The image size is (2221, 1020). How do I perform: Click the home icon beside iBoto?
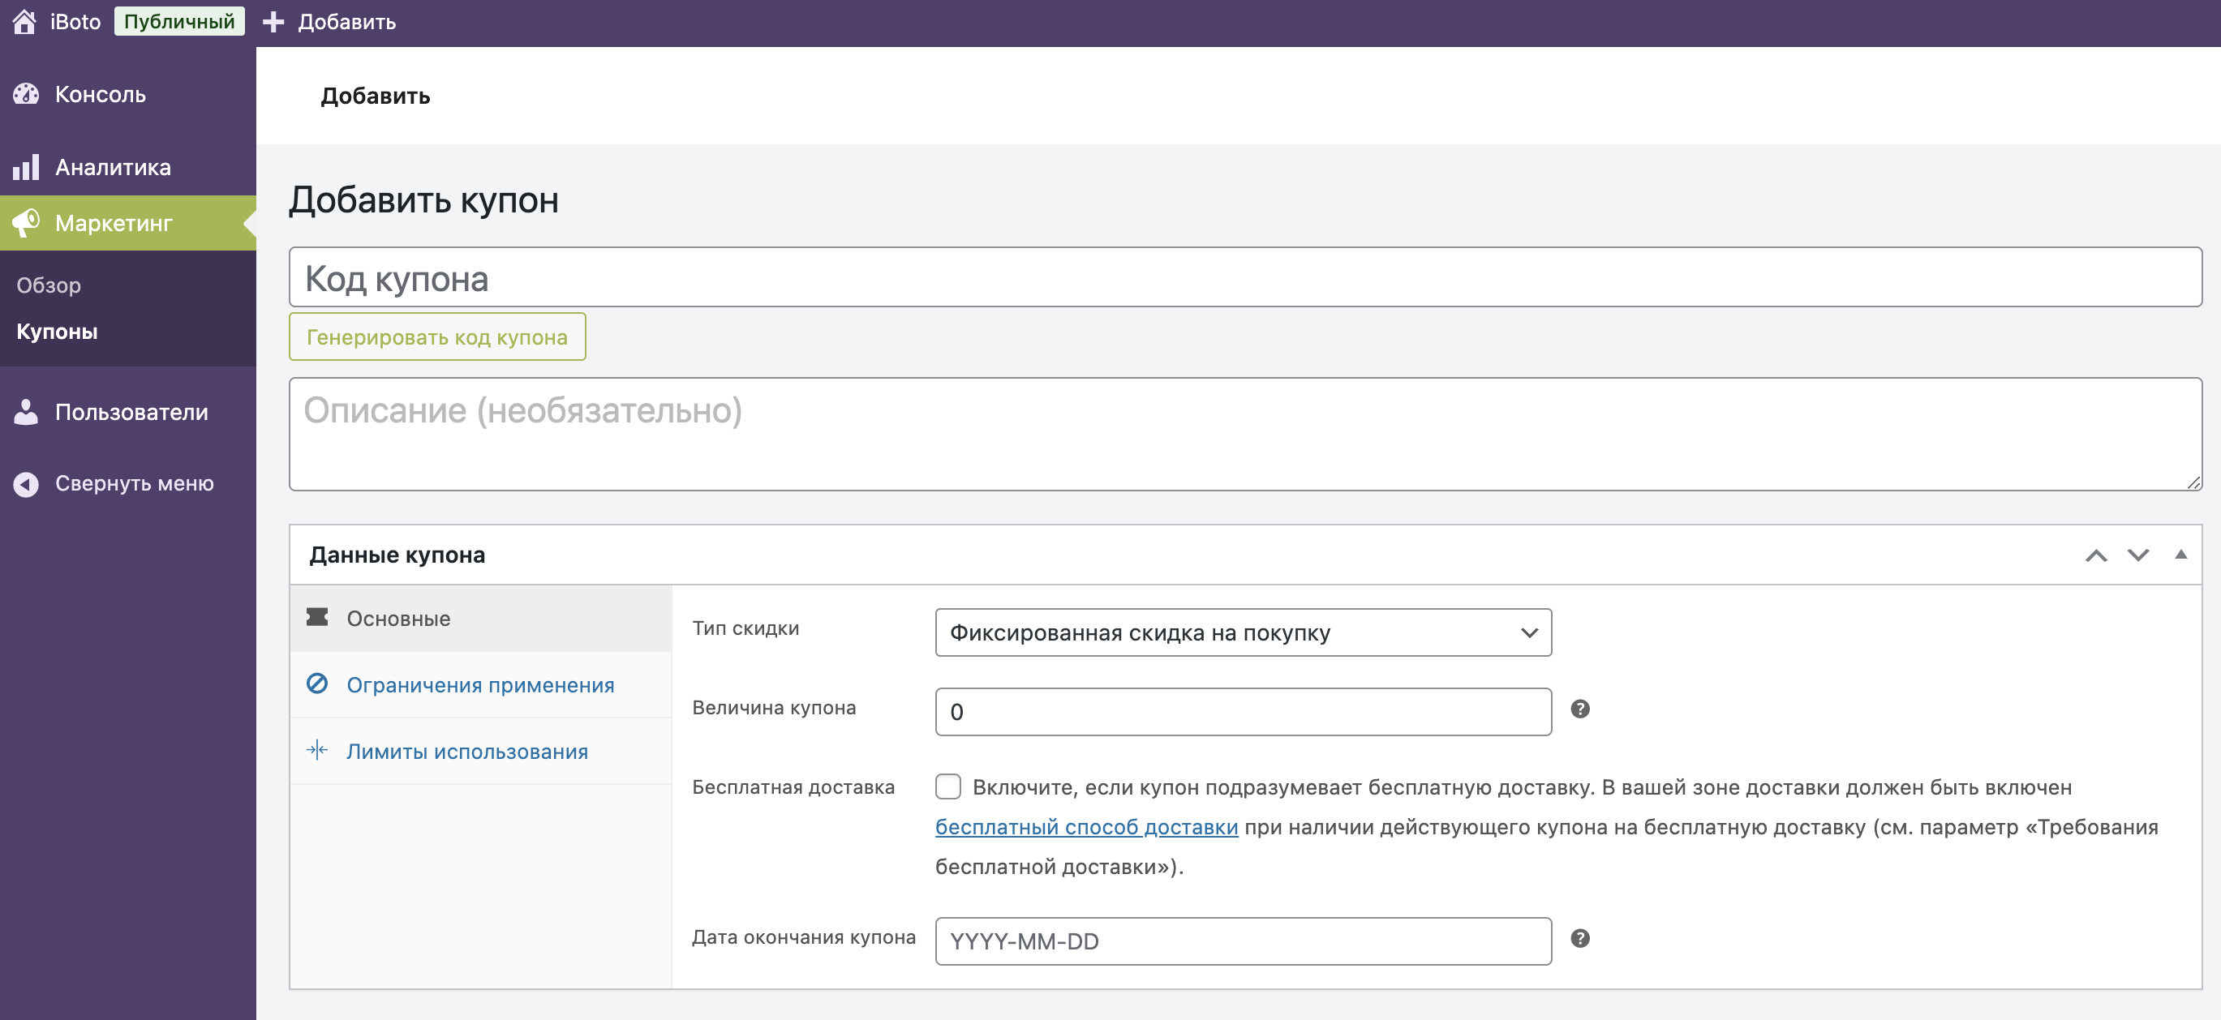pos(25,22)
